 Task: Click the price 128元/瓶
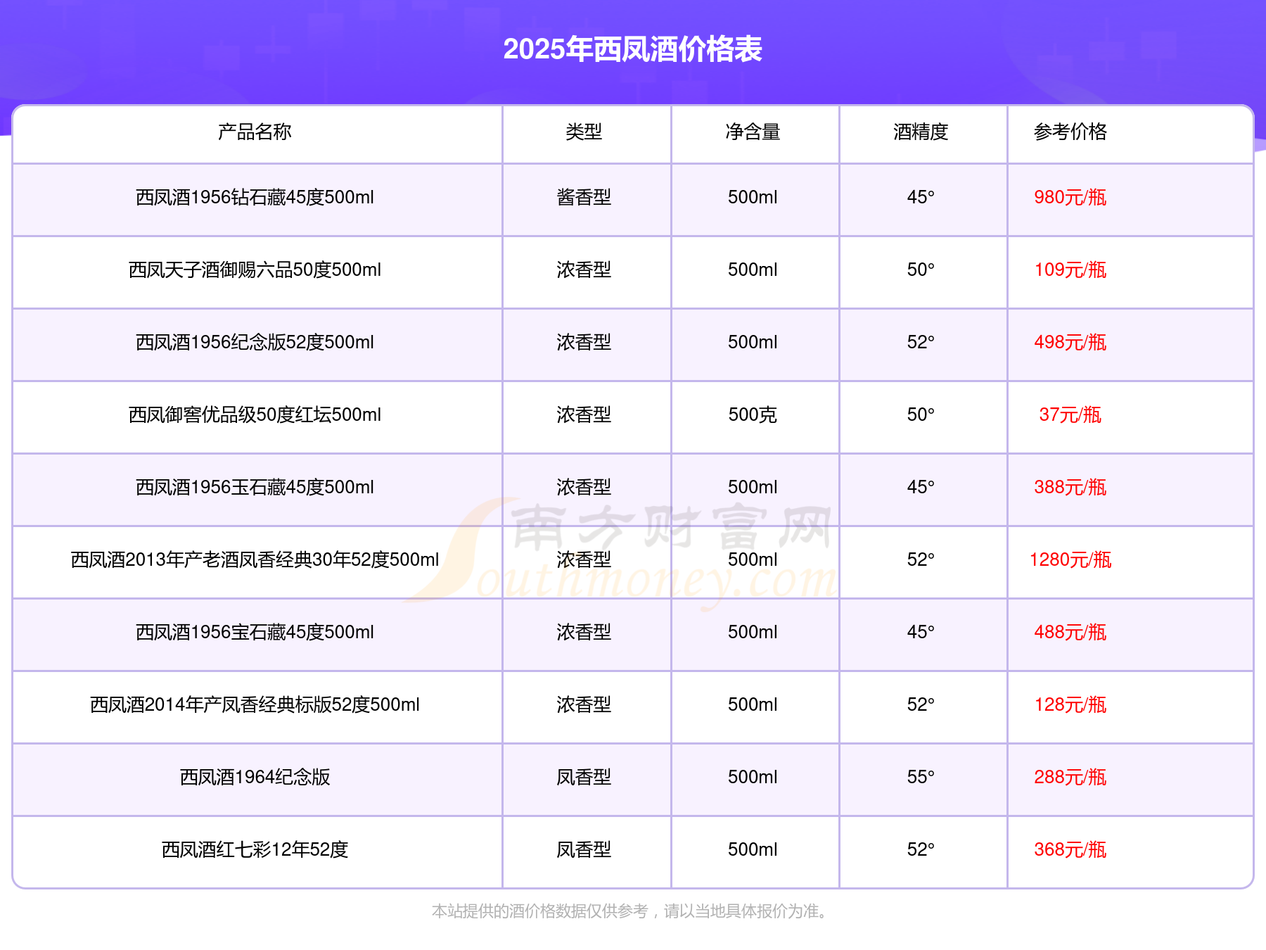click(x=1070, y=704)
